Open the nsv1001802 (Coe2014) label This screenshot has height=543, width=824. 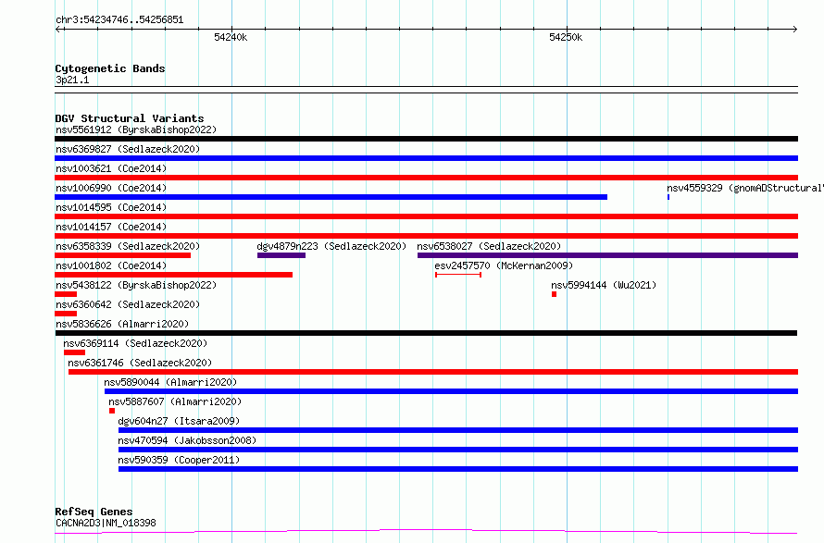tap(111, 265)
